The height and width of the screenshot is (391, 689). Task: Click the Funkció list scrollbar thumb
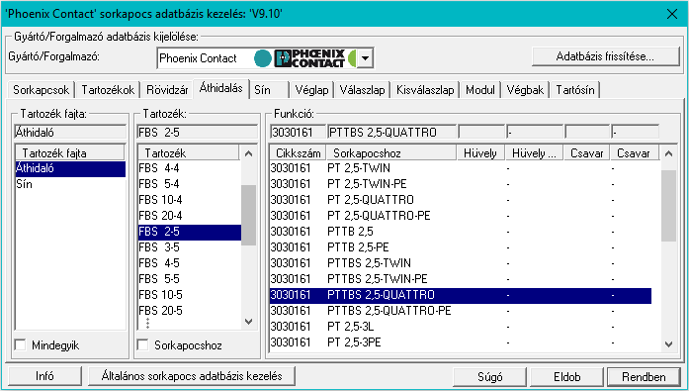tap(668, 206)
